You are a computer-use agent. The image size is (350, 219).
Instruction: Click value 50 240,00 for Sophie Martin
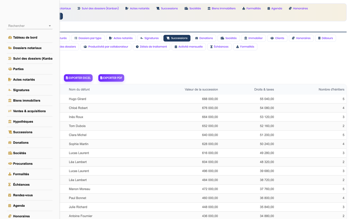pyautogui.click(x=267, y=144)
